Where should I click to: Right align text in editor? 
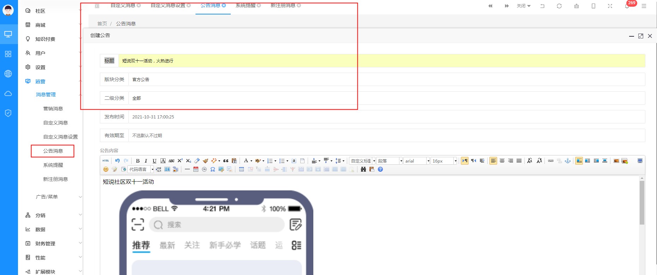(x=511, y=161)
